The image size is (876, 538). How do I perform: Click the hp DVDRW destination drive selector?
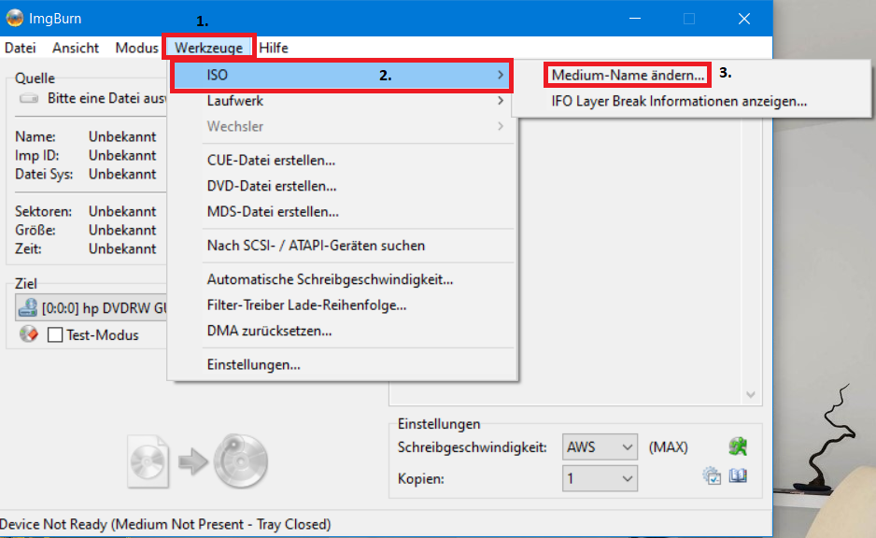(92, 308)
